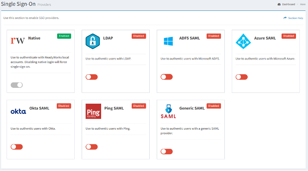Go to Dashboard via breadcrumb link

pyautogui.click(x=289, y=4)
